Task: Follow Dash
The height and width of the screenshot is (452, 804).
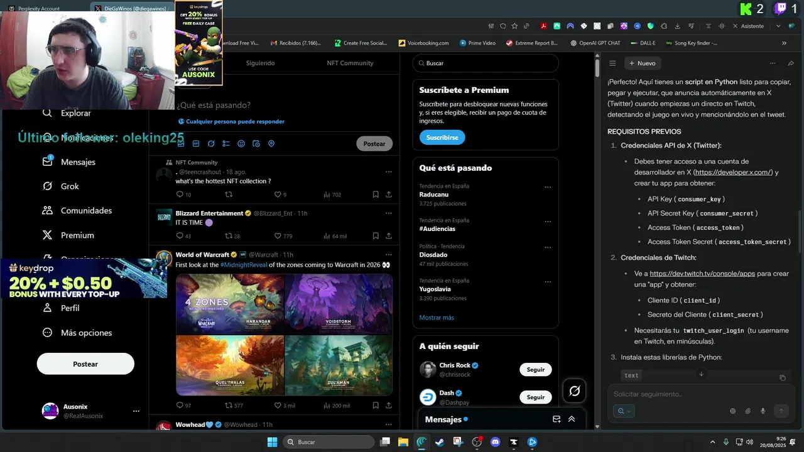Action: (536, 397)
